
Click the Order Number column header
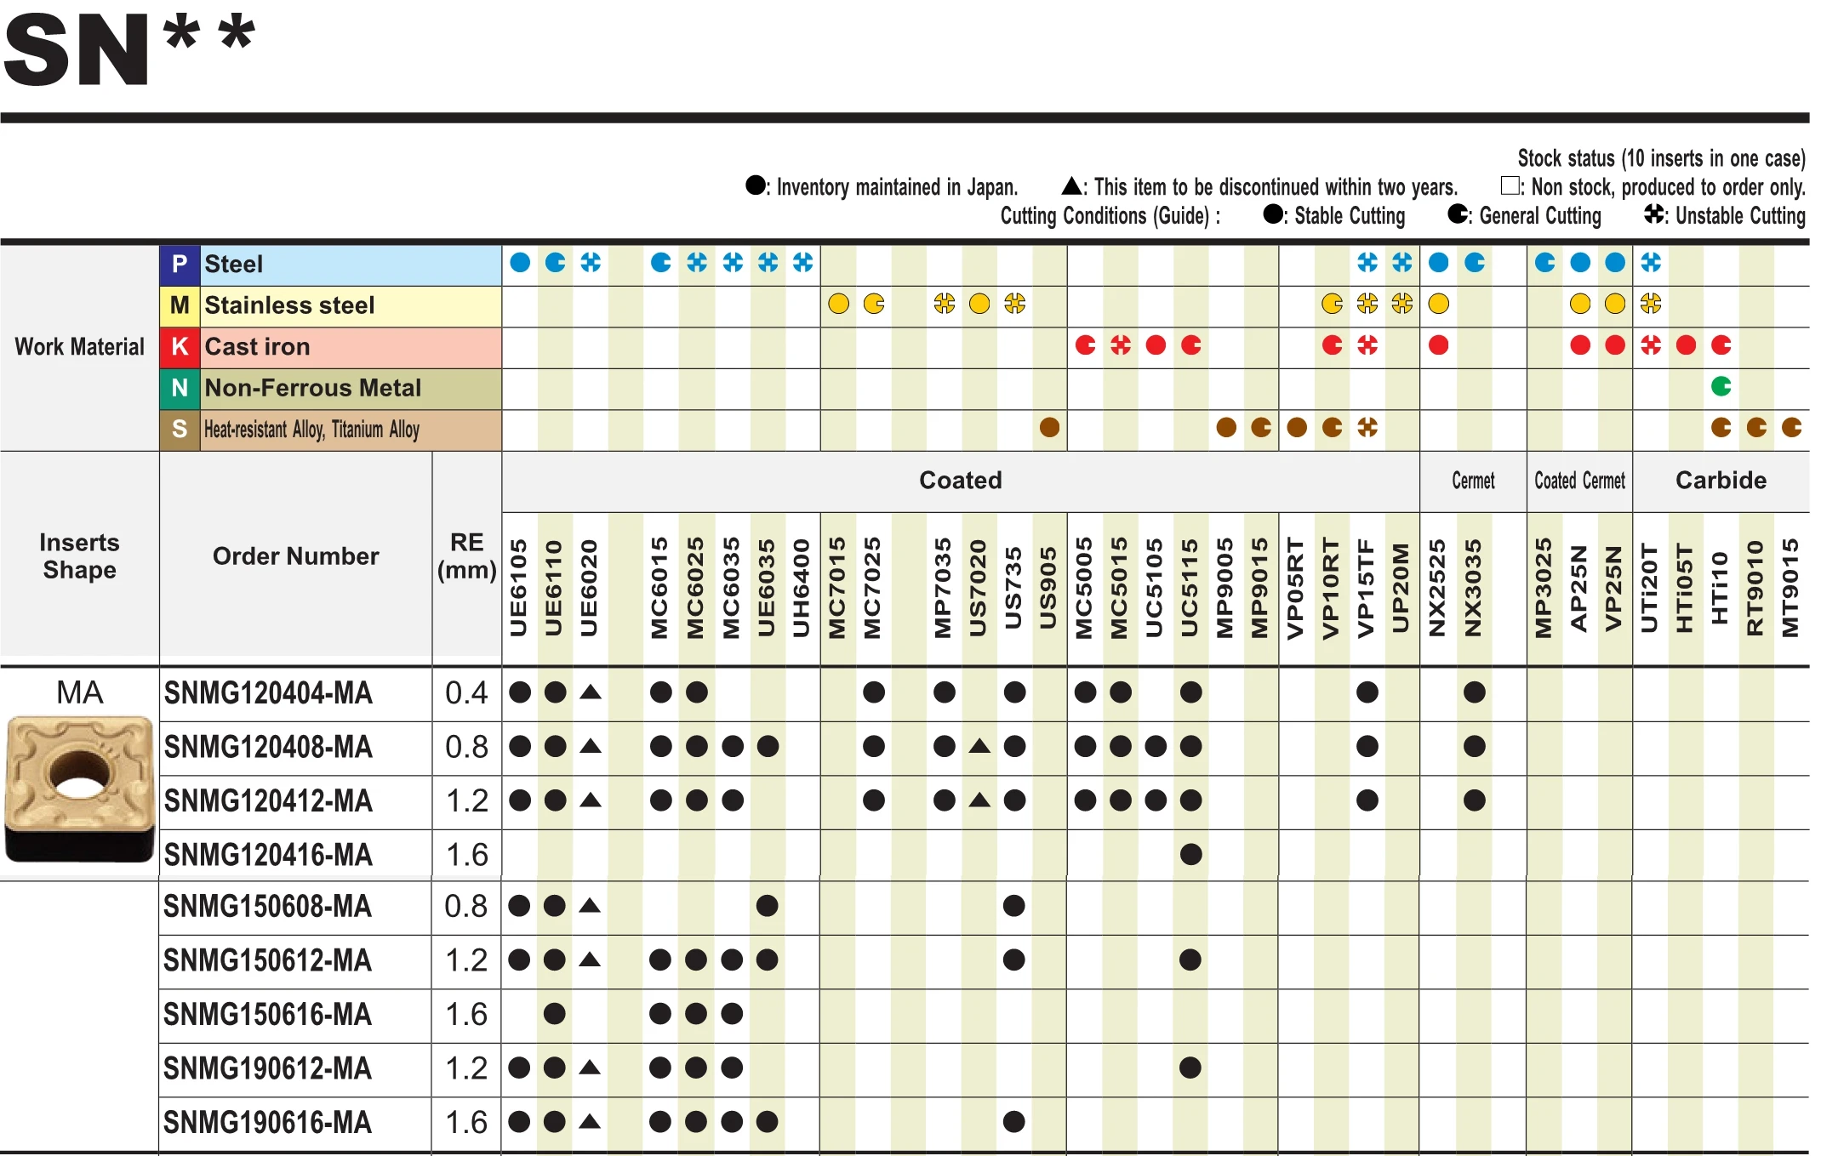tap(295, 556)
